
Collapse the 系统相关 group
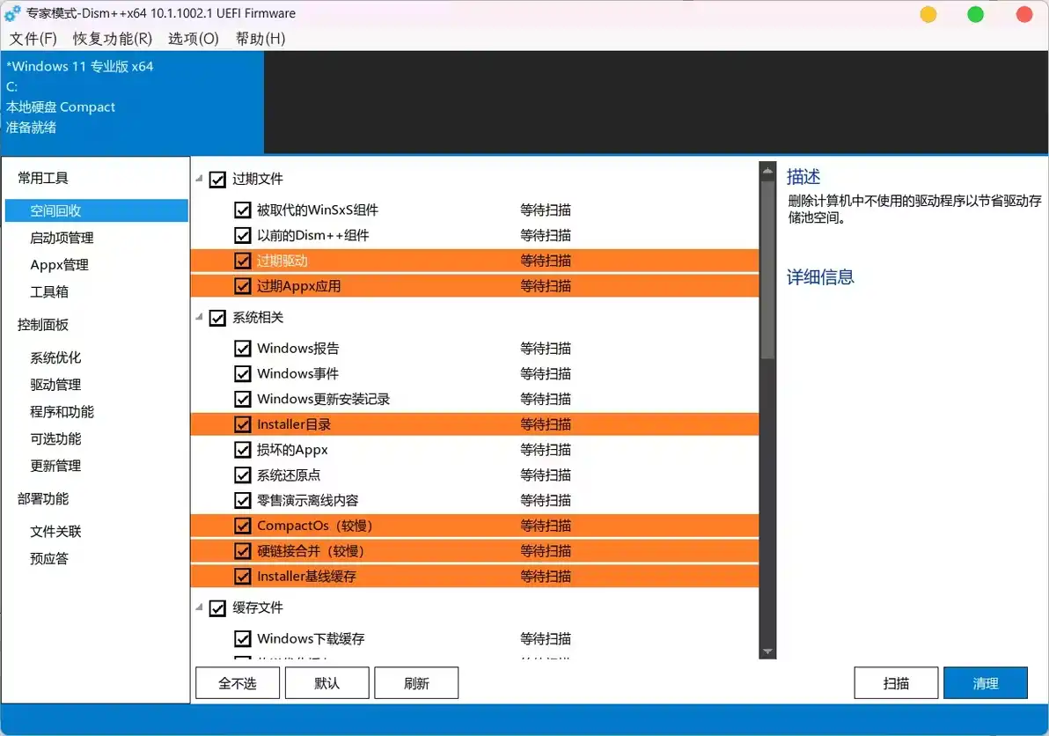[x=198, y=318]
